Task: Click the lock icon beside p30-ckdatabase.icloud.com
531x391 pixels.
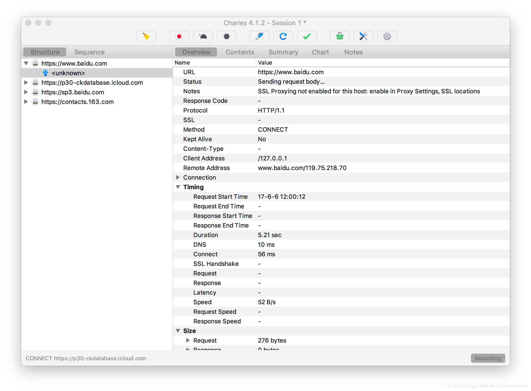Action: [35, 82]
